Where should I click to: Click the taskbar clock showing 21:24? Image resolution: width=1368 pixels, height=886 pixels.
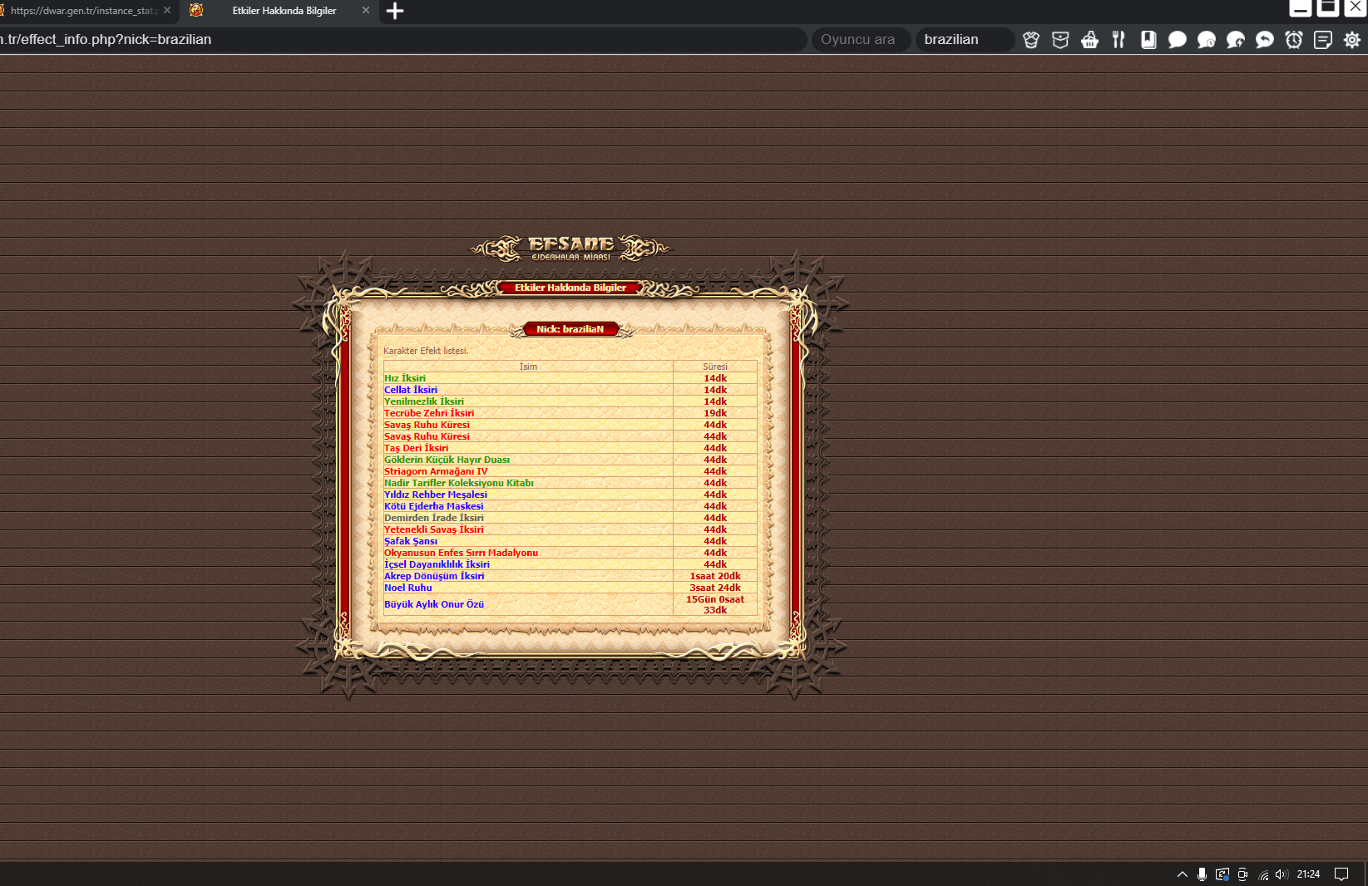(1308, 874)
